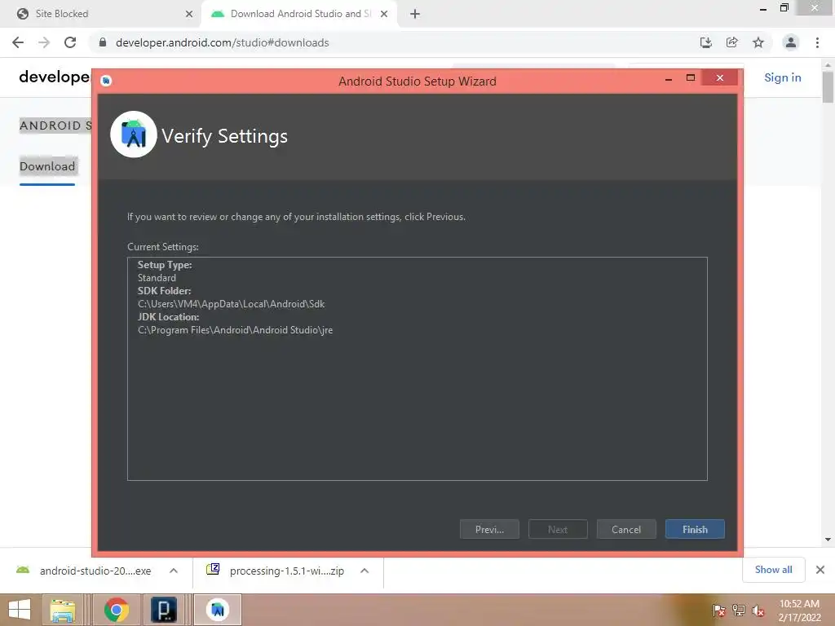Open Chrome from the taskbar
This screenshot has width=835, height=626.
coord(116,610)
